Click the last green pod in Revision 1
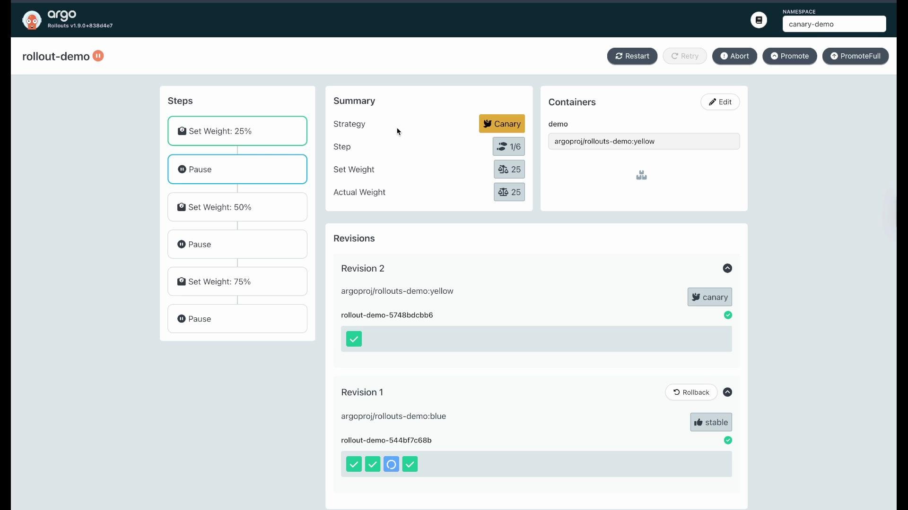The width and height of the screenshot is (908, 510). point(410,464)
